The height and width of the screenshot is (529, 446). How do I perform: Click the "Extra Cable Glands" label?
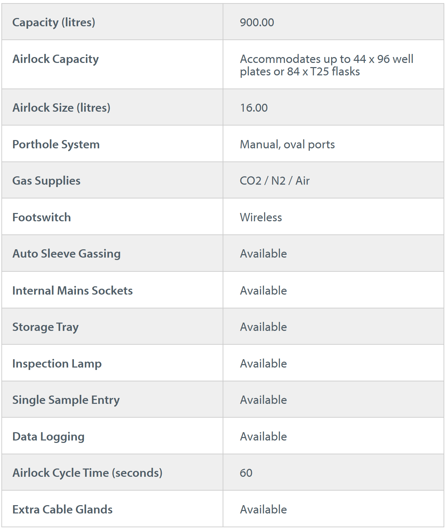[62, 510]
